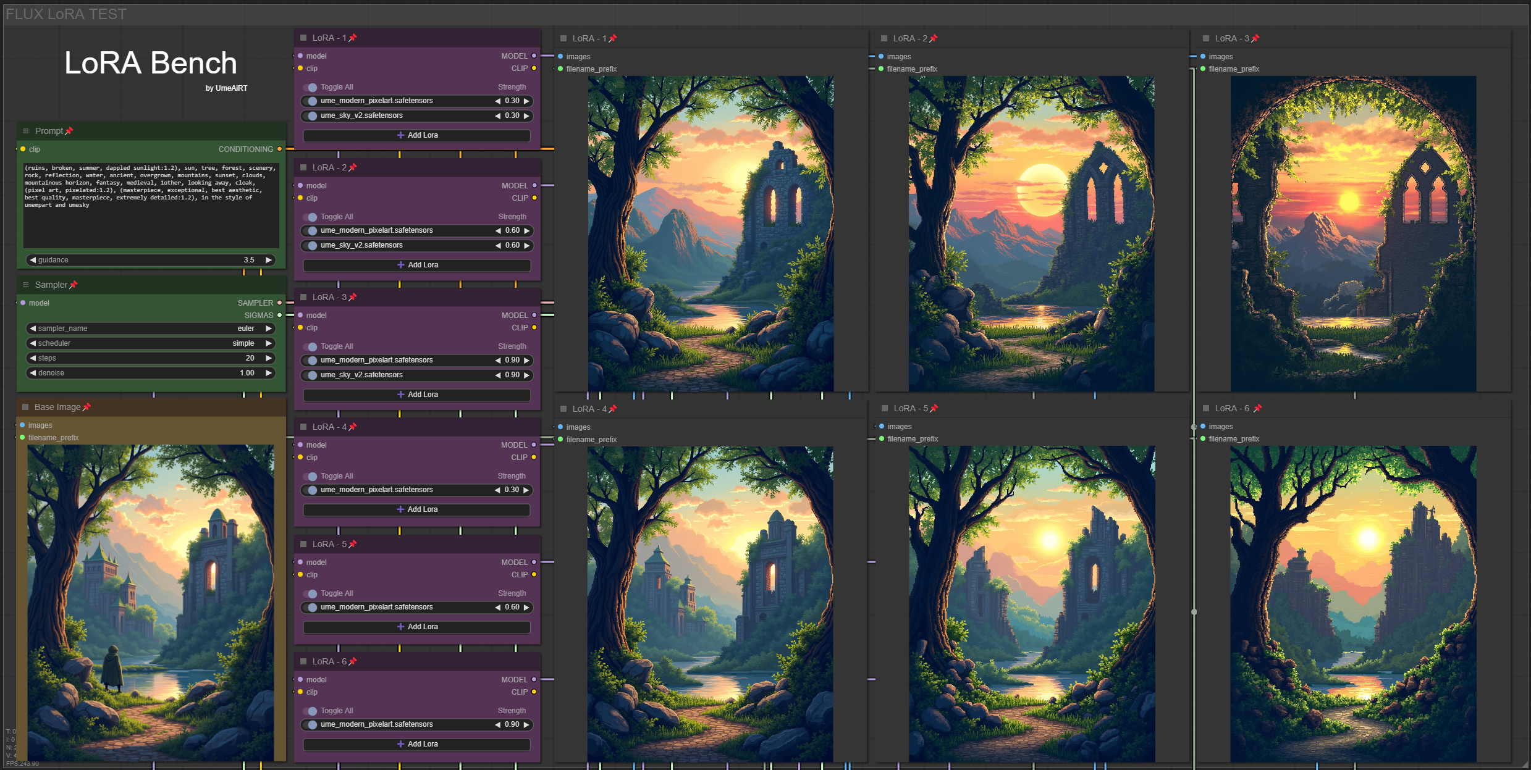Click the pin icon next to Sampler
This screenshot has width=1531, height=770.
tap(74, 285)
